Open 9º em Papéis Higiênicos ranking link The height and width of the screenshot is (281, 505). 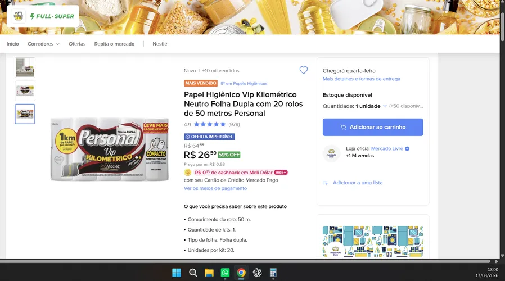(x=244, y=83)
